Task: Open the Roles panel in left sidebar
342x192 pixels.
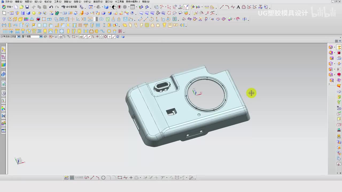Action: coord(3,123)
